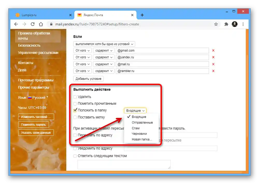Click the browser forward arrow
The image size is (259, 184).
[x=24, y=24]
